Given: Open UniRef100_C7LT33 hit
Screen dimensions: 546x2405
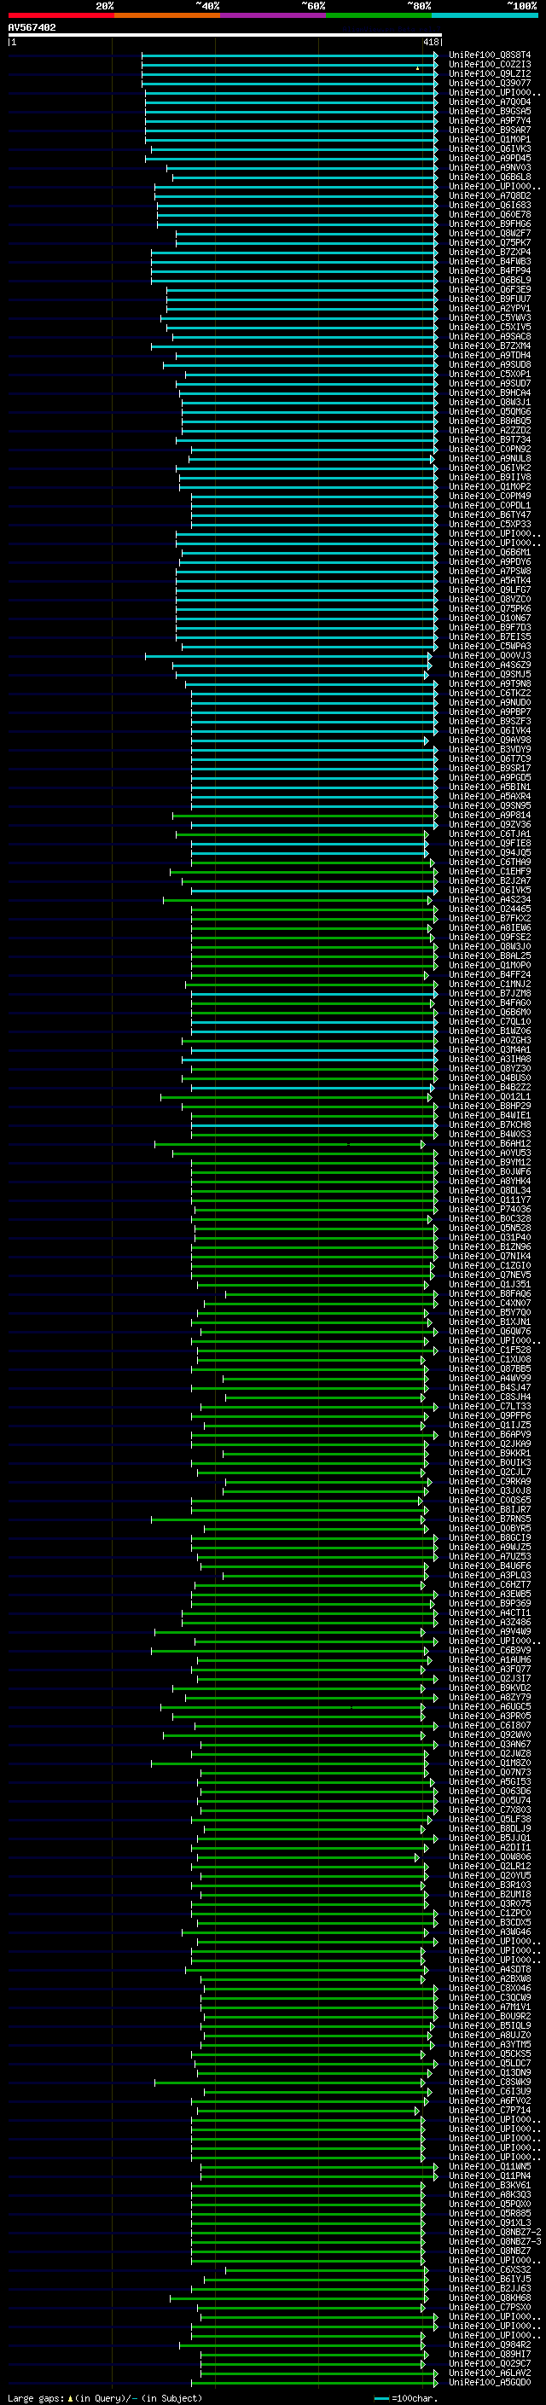Looking at the screenshot, I should 489,1407.
